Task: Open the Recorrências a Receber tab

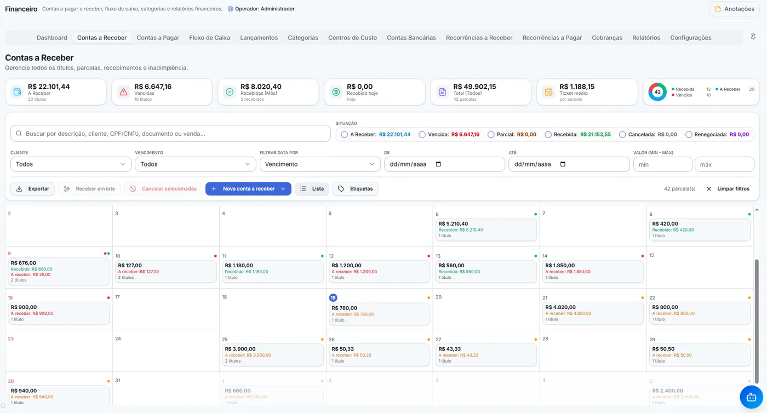Action: pyautogui.click(x=479, y=38)
